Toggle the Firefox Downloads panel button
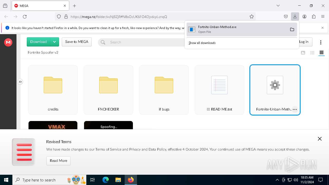This screenshot has height=185, width=329. (295, 16)
